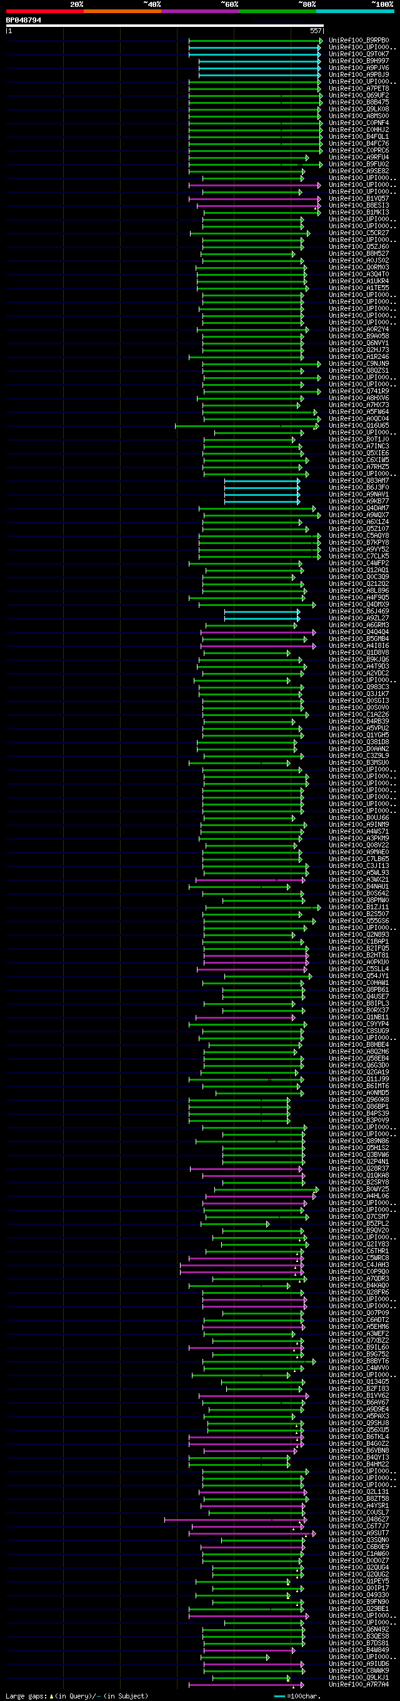Click the 557 query end position label
Screen dimensions: 400x1701
click(x=316, y=31)
